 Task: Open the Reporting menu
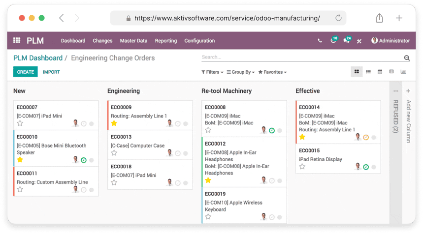click(x=165, y=41)
